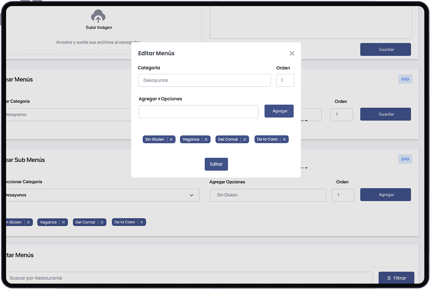The image size is (430, 289).
Task: Remove Del Comal tag in Sub Menús section
Action: (102, 222)
